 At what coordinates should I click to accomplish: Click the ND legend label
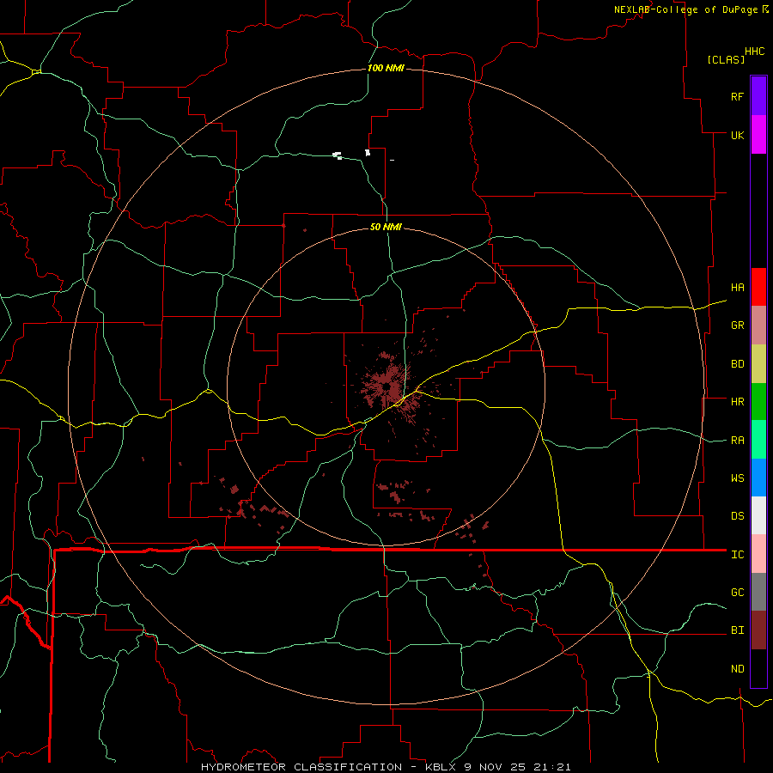tap(737, 669)
